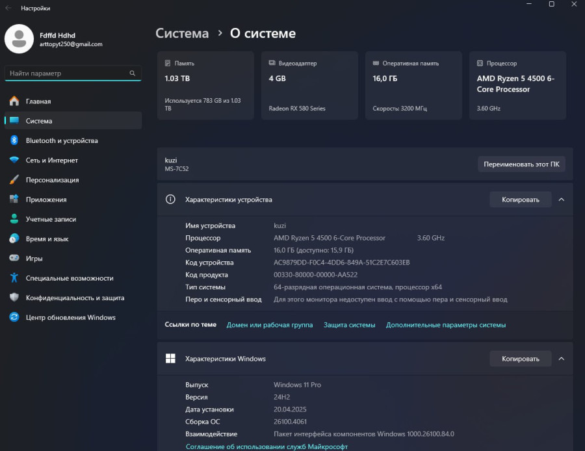Open Персонализация settings section

tap(73, 180)
